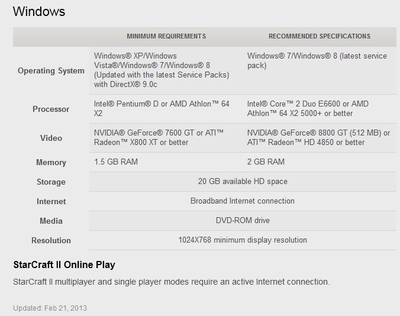Click the Resolution row label
The image size is (400, 316).
point(51,240)
